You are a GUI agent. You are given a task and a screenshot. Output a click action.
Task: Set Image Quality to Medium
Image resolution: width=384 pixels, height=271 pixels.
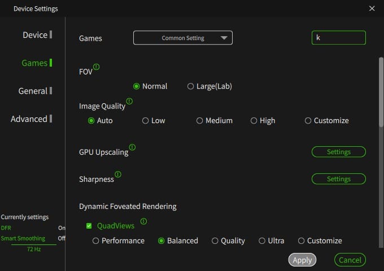(x=200, y=120)
